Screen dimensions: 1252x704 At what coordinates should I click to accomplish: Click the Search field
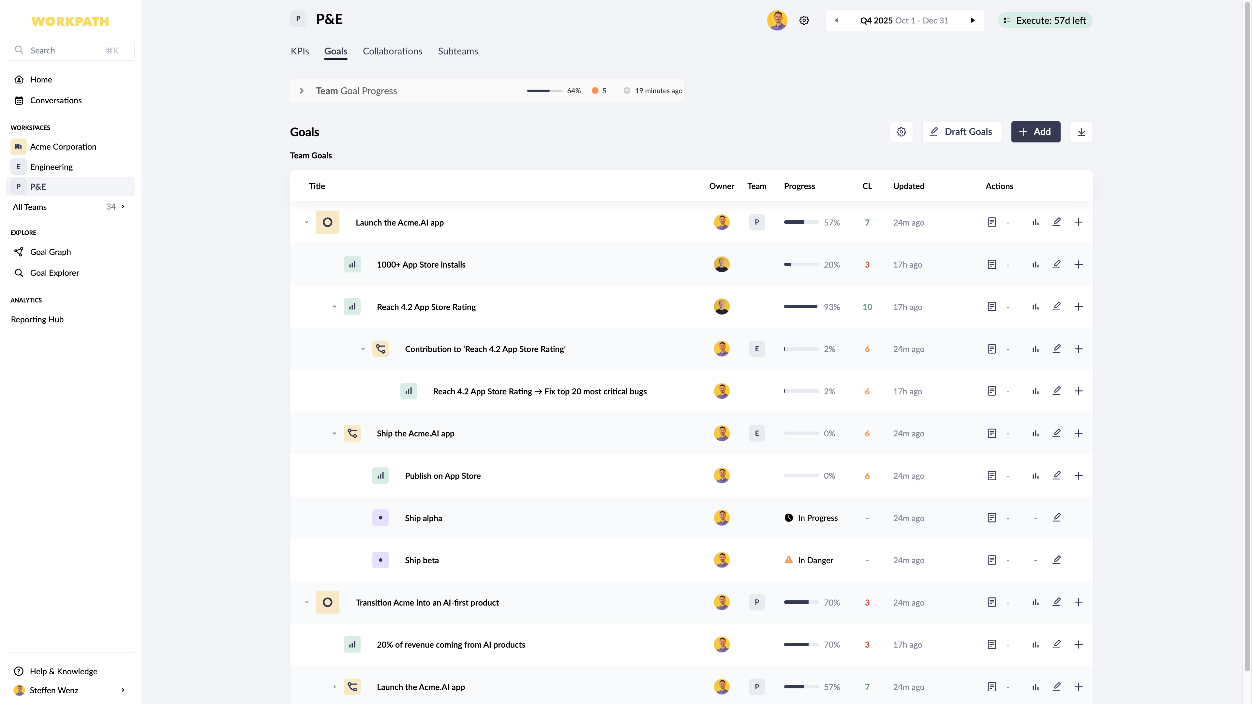[x=70, y=50]
